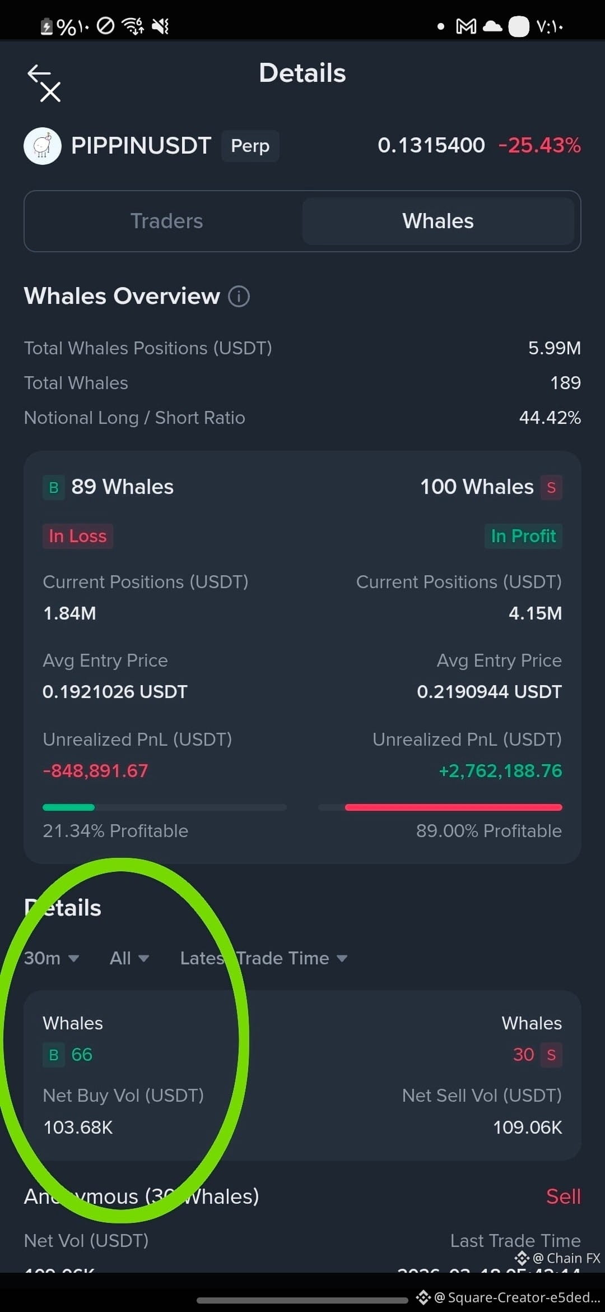
Task: Tap the In Loss badge
Action: [78, 536]
